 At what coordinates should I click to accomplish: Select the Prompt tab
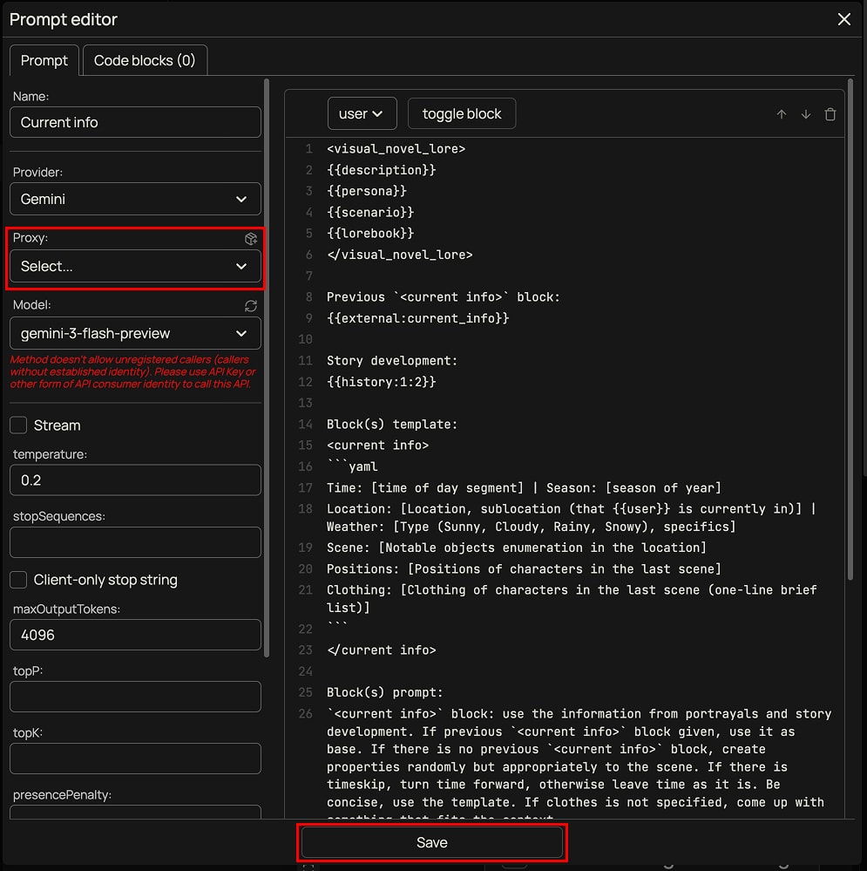(x=44, y=60)
